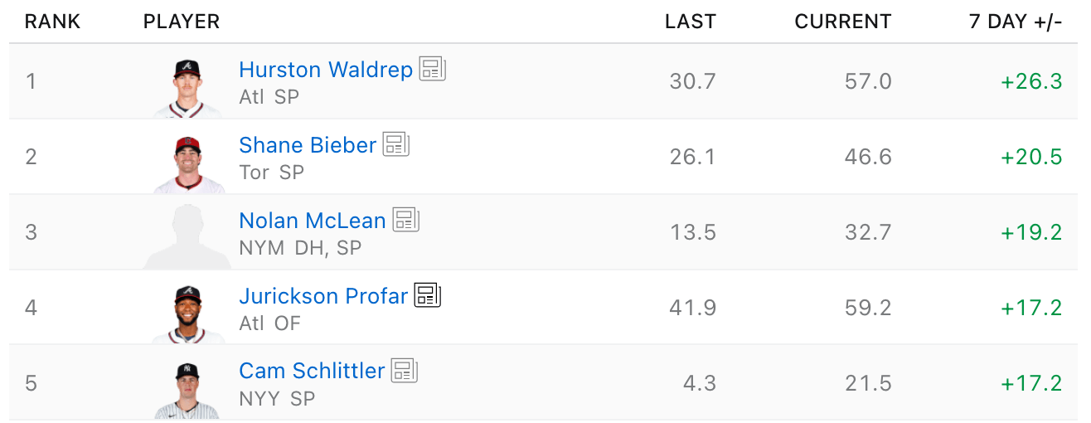Sort by the PLAYER column header
The height and width of the screenshot is (423, 1091).
point(182,22)
